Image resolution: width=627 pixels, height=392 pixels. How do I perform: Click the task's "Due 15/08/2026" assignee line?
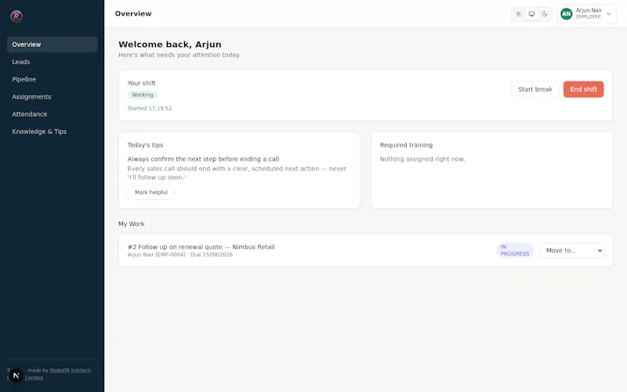point(180,255)
